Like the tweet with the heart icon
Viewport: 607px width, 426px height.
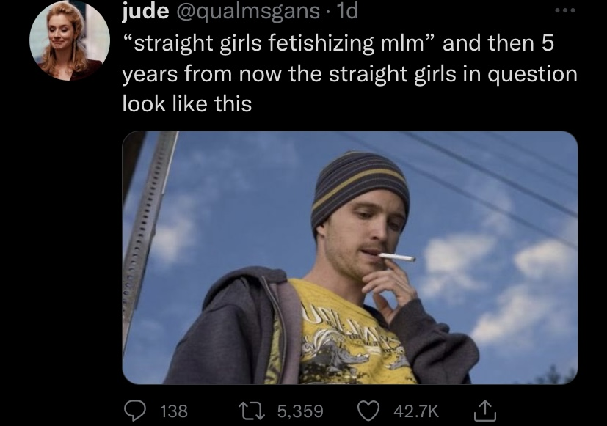point(368,411)
